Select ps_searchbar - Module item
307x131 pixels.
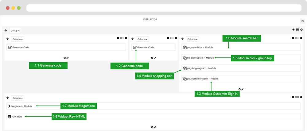(241, 47)
